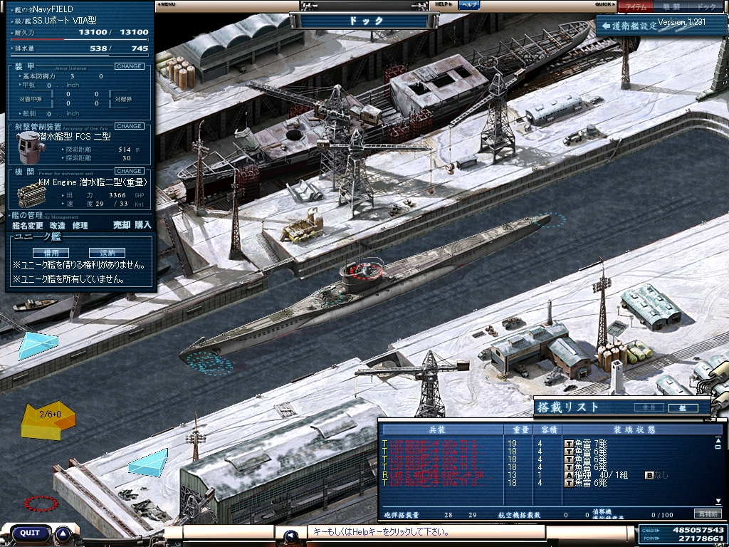Select the blue dotted bow torpedo slot
729x547 pixels.
pos(209,363)
